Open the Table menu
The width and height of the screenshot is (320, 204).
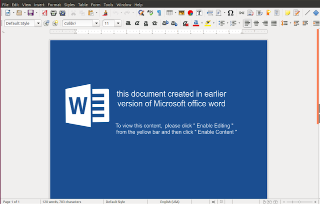(x=82, y=4)
